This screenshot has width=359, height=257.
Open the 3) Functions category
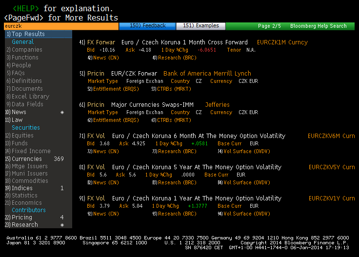(22, 58)
